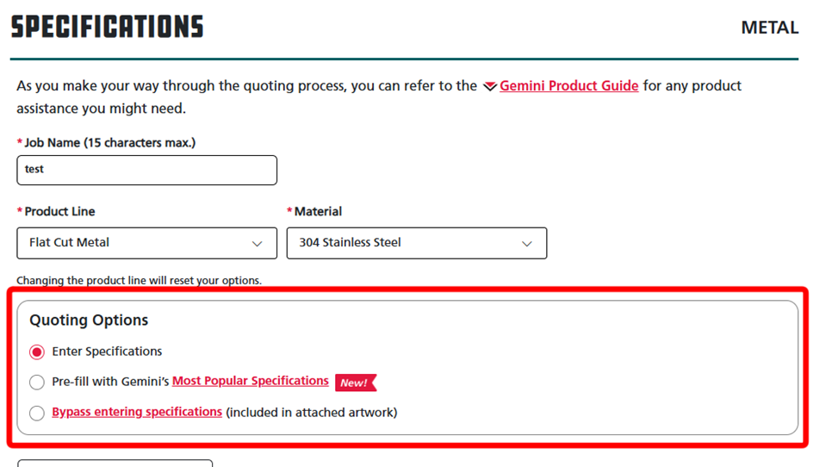This screenshot has height=467, width=838.
Task: Click the METAL heading at top right
Action: pyautogui.click(x=770, y=28)
